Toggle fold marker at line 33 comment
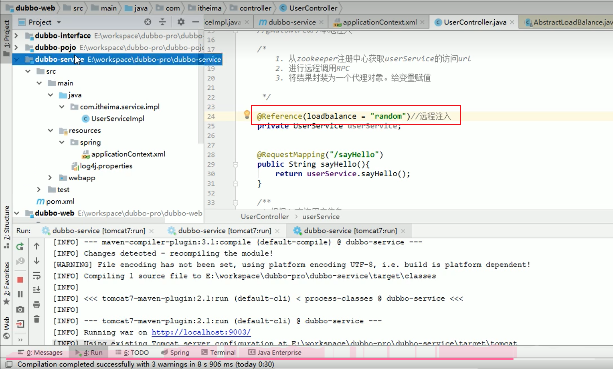Image resolution: width=613 pixels, height=369 pixels. click(235, 203)
